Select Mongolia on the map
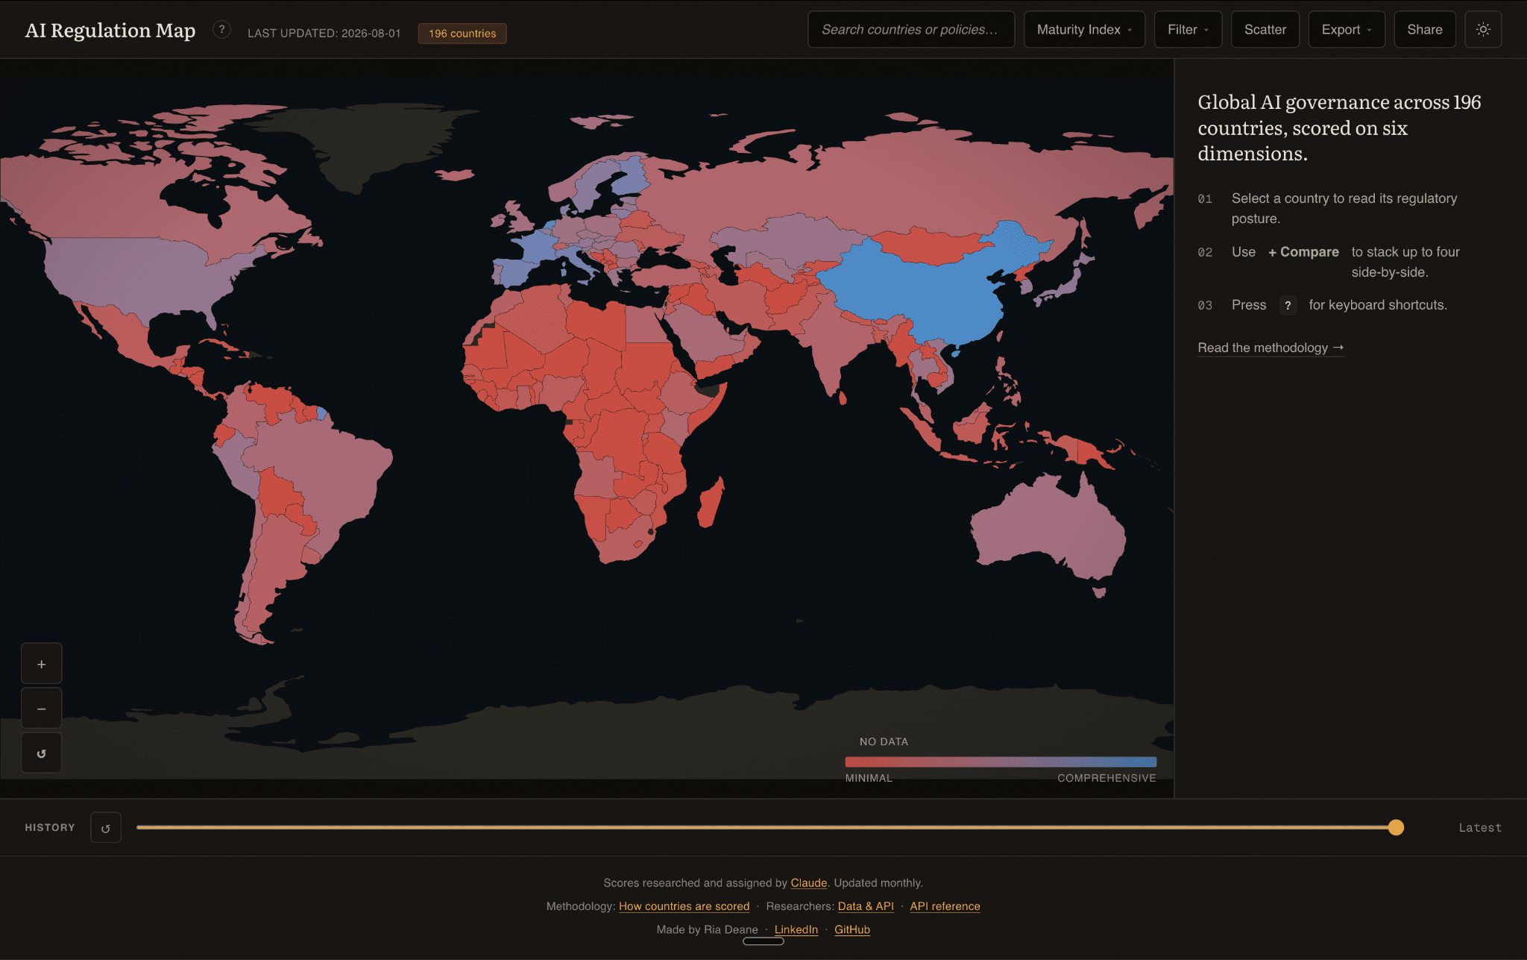1527x960 pixels. [x=932, y=246]
